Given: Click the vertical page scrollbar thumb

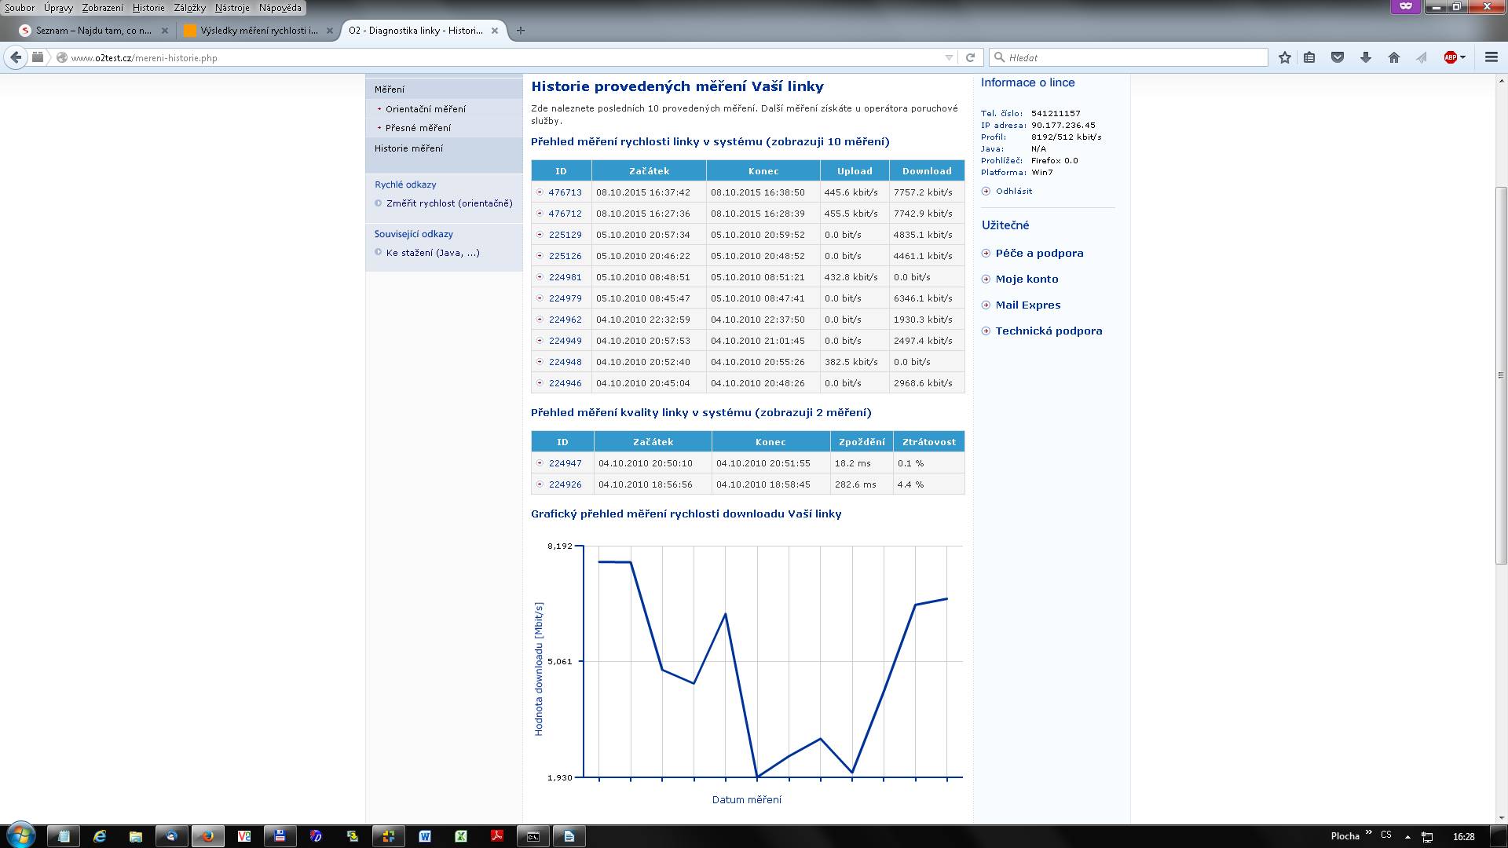Looking at the screenshot, I should [x=1501, y=375].
